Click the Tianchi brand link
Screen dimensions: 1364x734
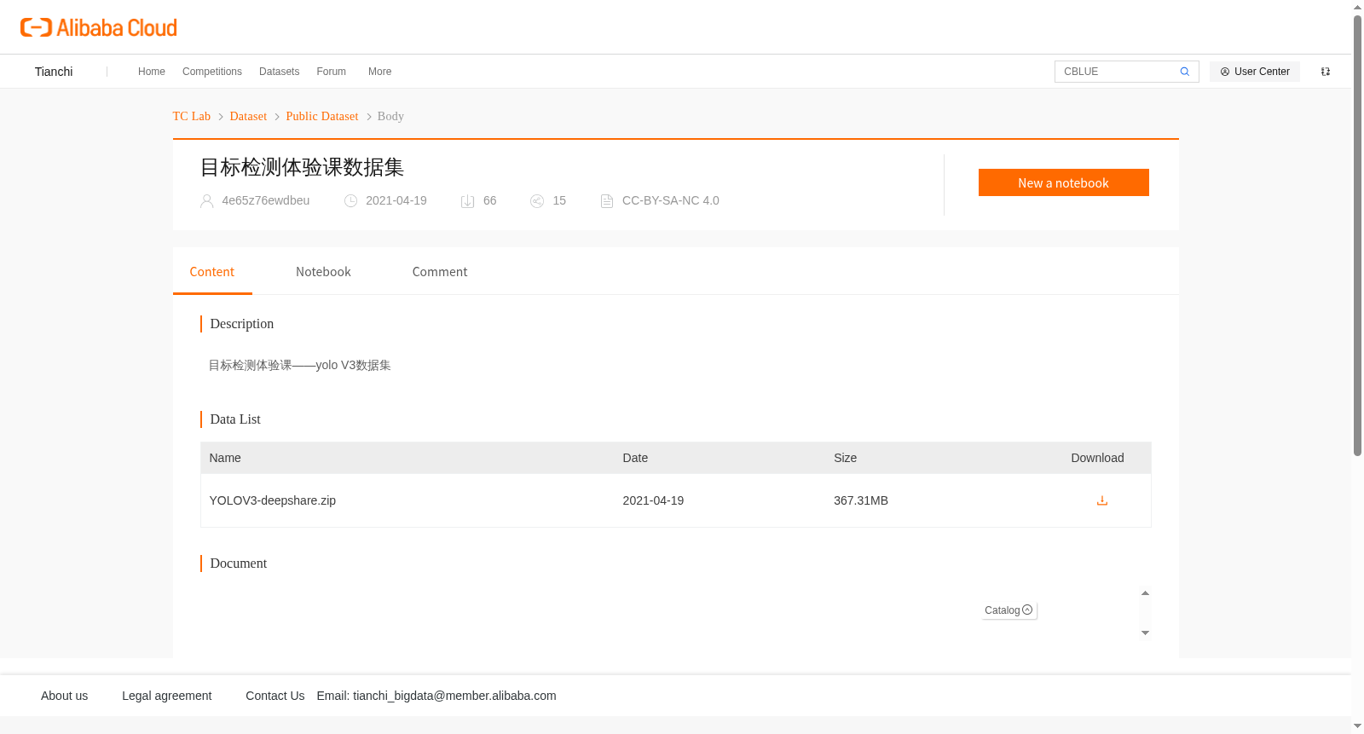54,72
